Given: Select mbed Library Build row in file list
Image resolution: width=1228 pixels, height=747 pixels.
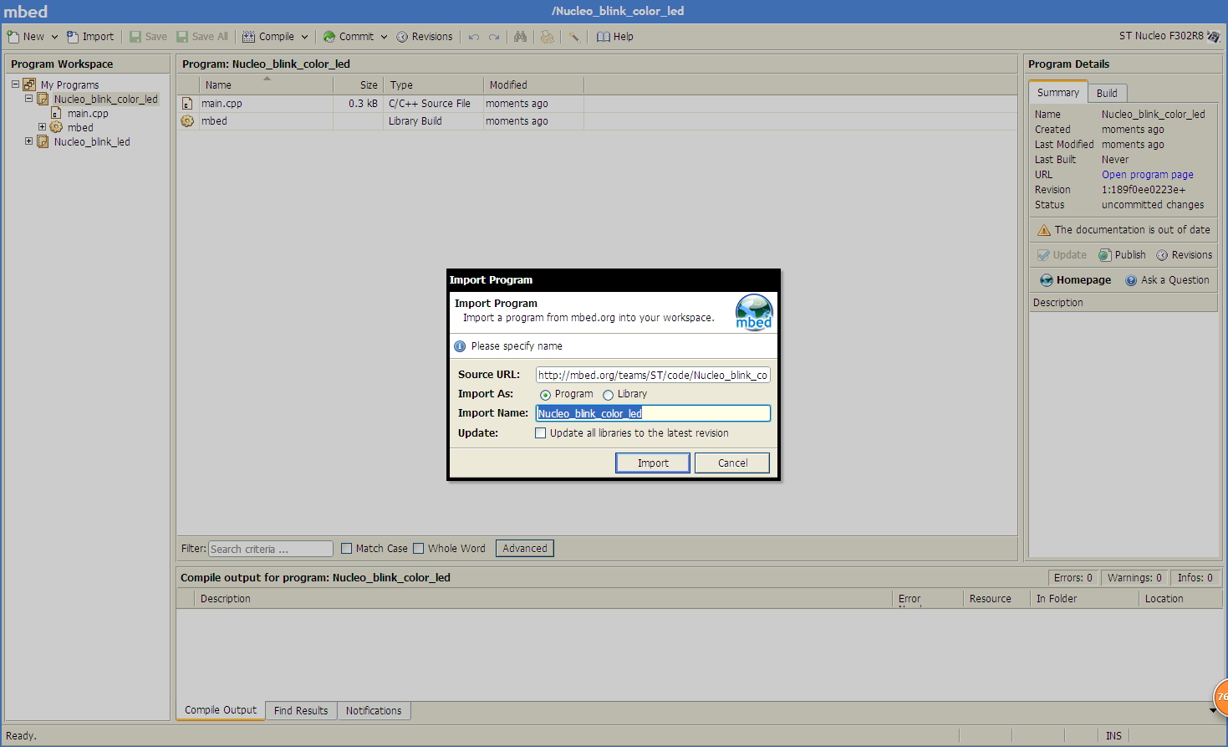Looking at the screenshot, I should 597,121.
